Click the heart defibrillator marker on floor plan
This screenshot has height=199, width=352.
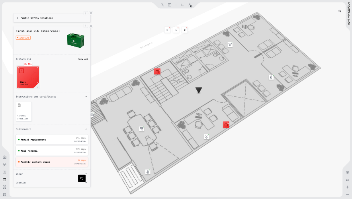pos(206,137)
